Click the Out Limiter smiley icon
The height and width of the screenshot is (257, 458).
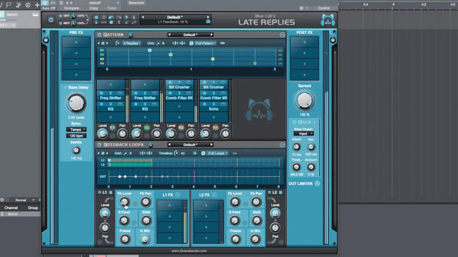(317, 184)
